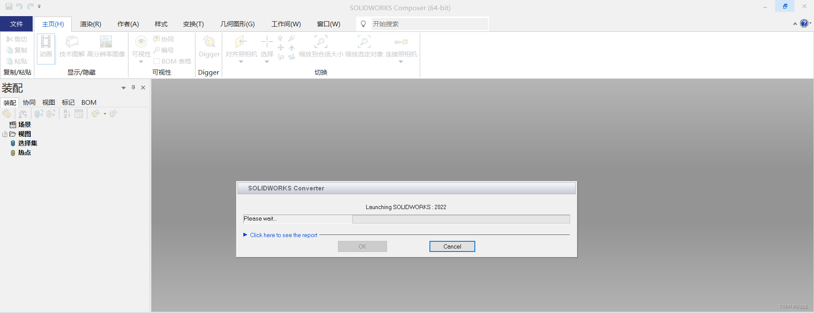Click the Save icon in the quick access bar
Viewport: 814px width, 313px height.
(x=9, y=6)
